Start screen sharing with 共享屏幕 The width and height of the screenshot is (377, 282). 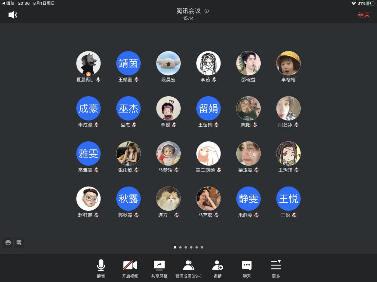pos(159,268)
